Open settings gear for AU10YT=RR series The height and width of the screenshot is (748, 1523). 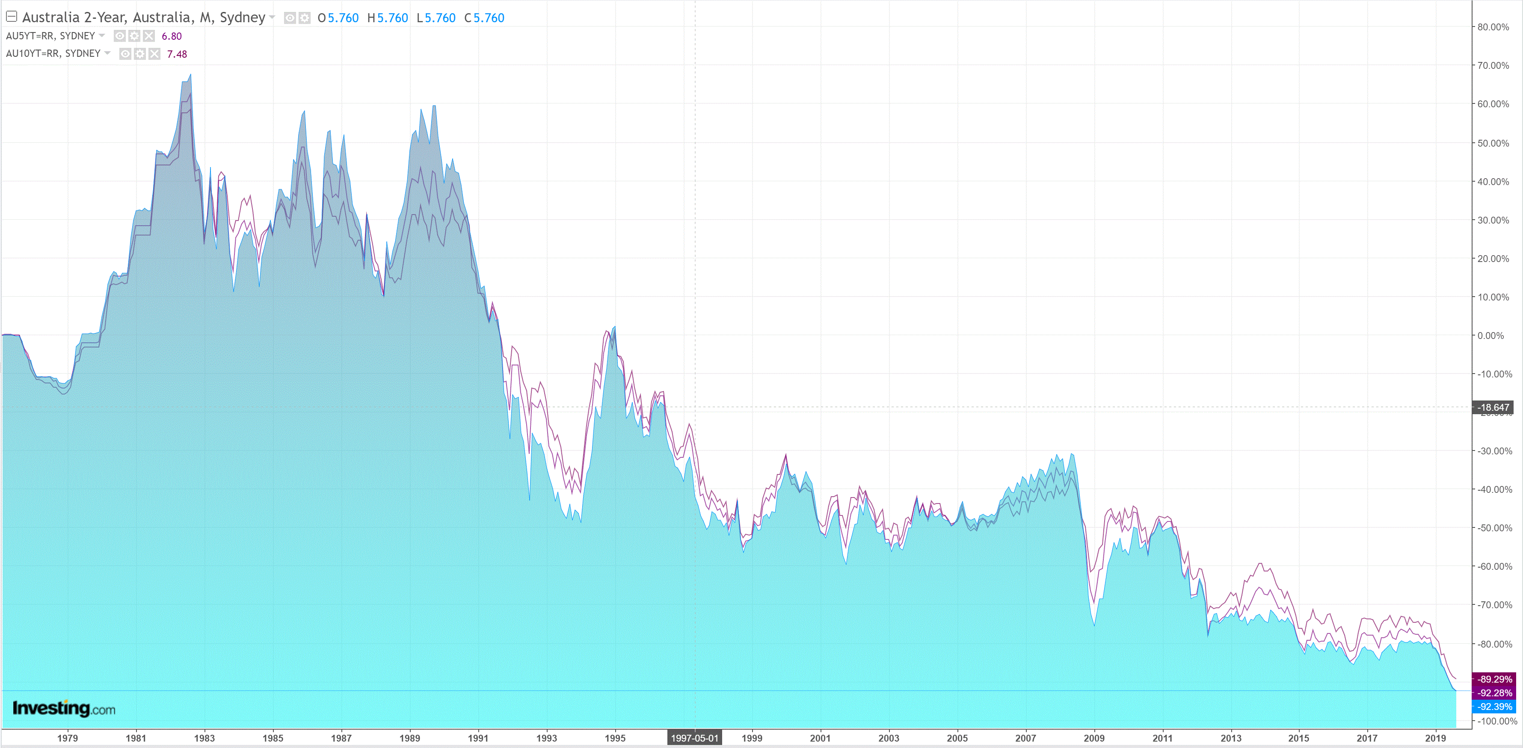139,54
